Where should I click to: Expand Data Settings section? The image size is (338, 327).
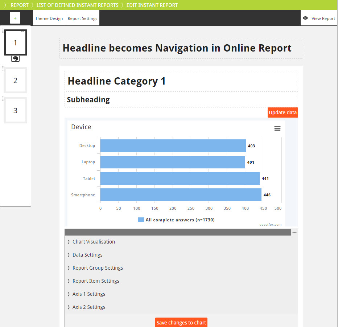point(87,255)
